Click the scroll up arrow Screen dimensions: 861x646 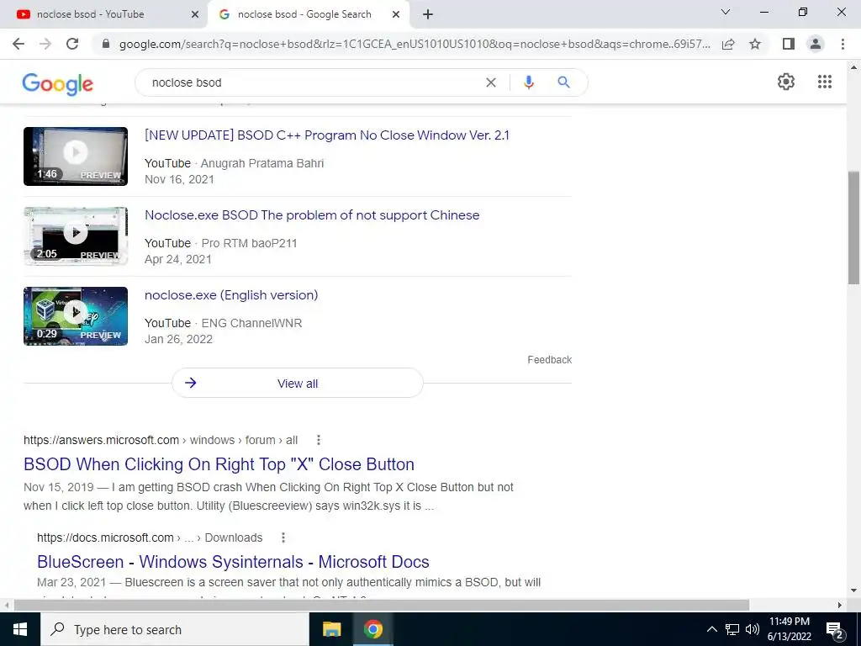click(x=853, y=67)
